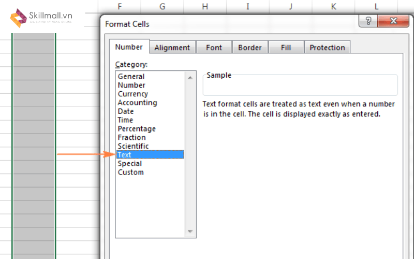
Task: Select column J header in spreadsheet
Action: tap(290, 6)
